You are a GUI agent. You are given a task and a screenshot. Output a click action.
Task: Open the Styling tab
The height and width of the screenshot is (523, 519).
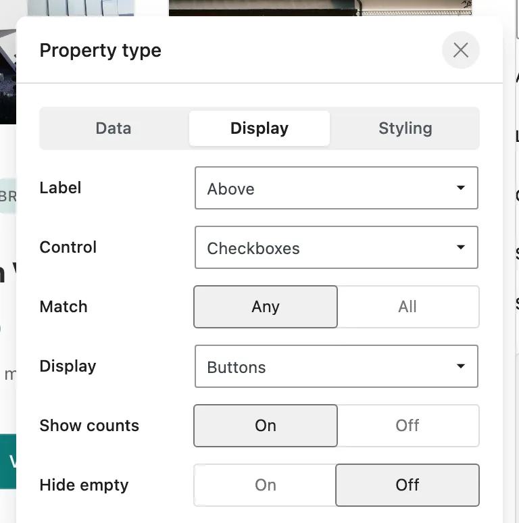click(405, 128)
